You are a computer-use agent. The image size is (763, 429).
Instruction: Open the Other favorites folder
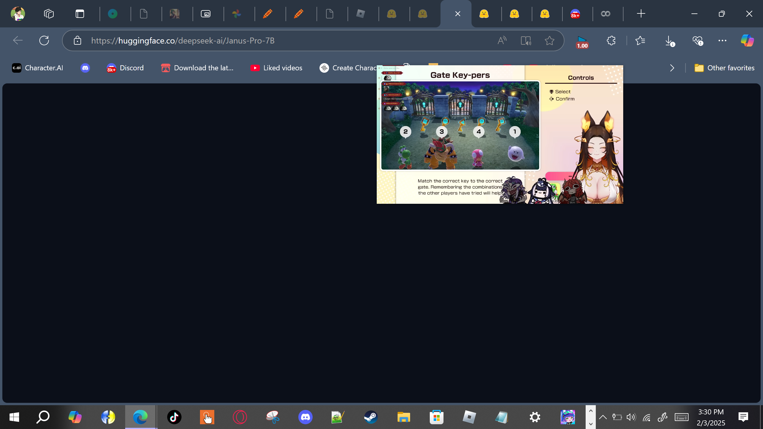724,68
